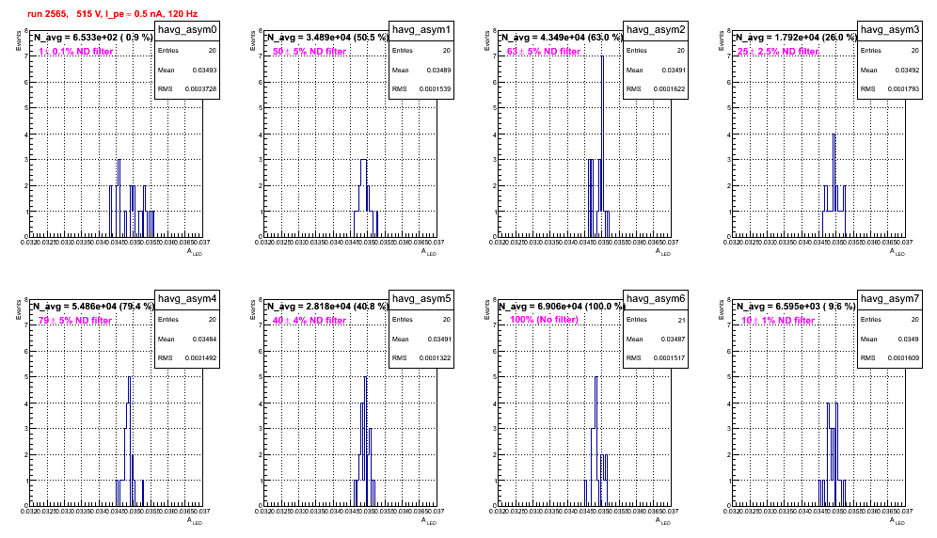
Task: Click the havg_asym2 stats box title
Action: [x=656, y=30]
